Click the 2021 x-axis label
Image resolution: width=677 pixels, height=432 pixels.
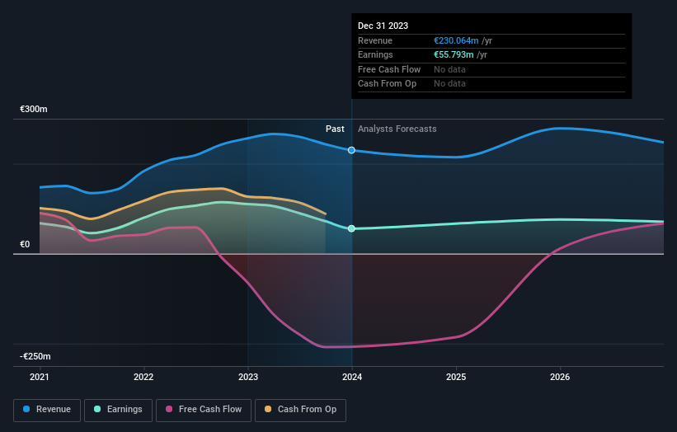tap(40, 377)
